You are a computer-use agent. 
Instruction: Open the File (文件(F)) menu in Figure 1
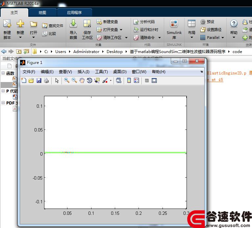tap(29, 72)
